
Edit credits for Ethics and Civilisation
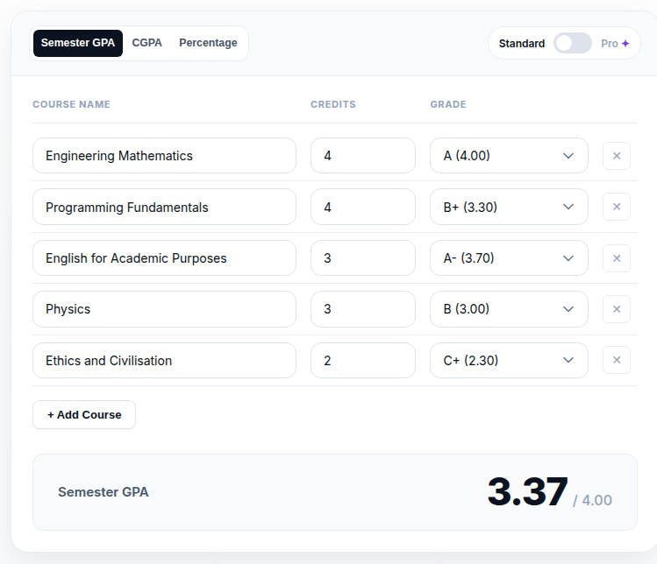click(x=363, y=360)
